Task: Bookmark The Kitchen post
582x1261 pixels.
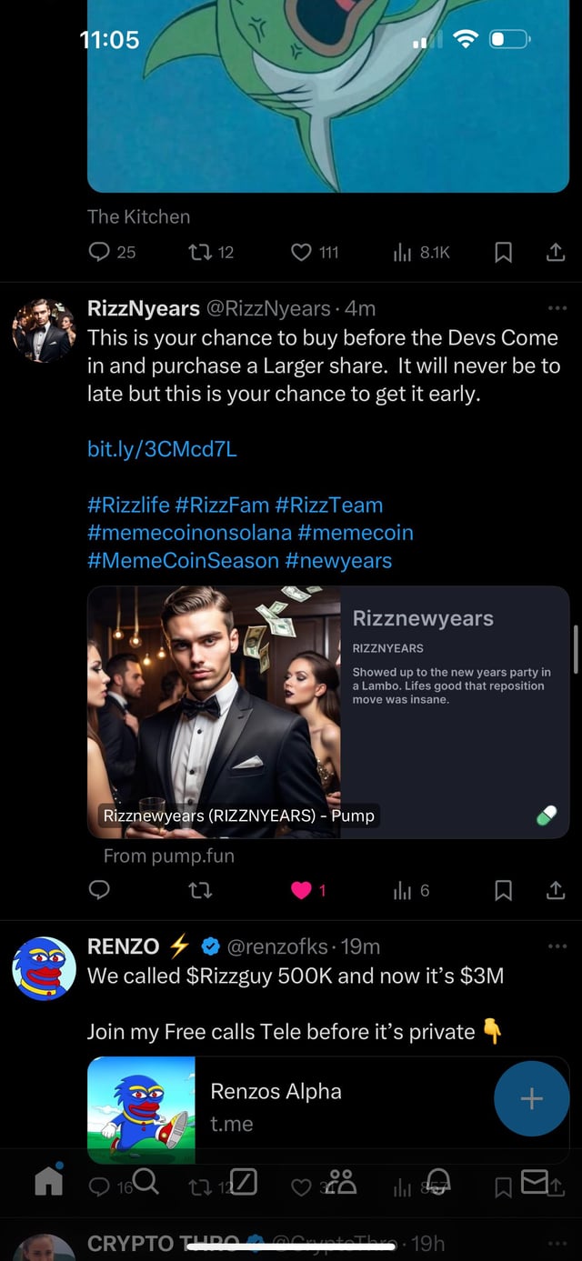Action: [x=503, y=252]
